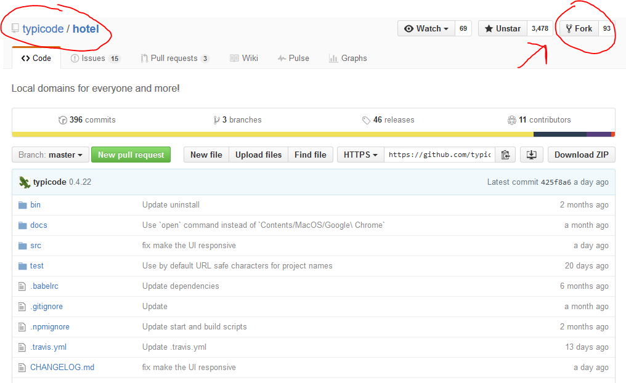Click the CHANGELOG.md file icon
This screenshot has width=626, height=383.
click(22, 368)
